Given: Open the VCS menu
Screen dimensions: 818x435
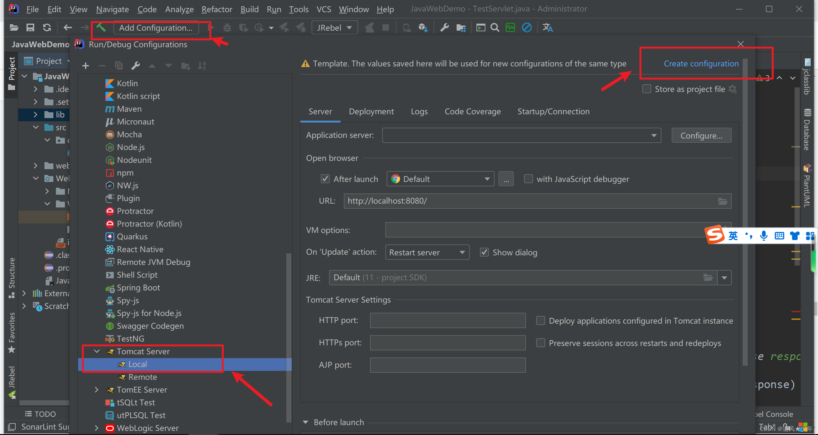Looking at the screenshot, I should tap(324, 9).
